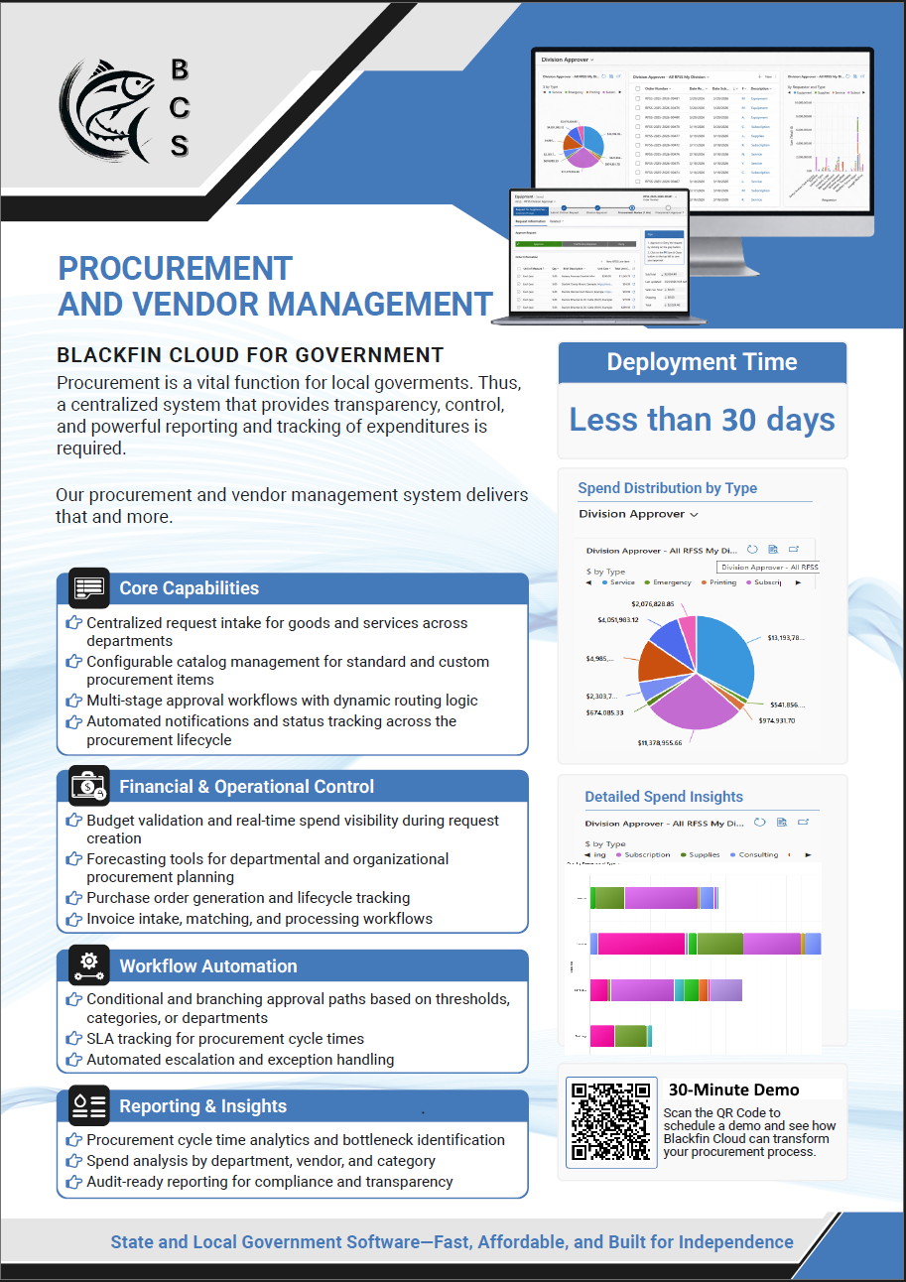Viewport: 906px width, 1282px height.
Task: Click hand bullet beside Purchase order generation
Action: click(x=73, y=898)
